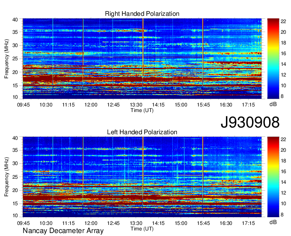Click the 14:15 tick on the bottom plot

pyautogui.click(x=158, y=223)
